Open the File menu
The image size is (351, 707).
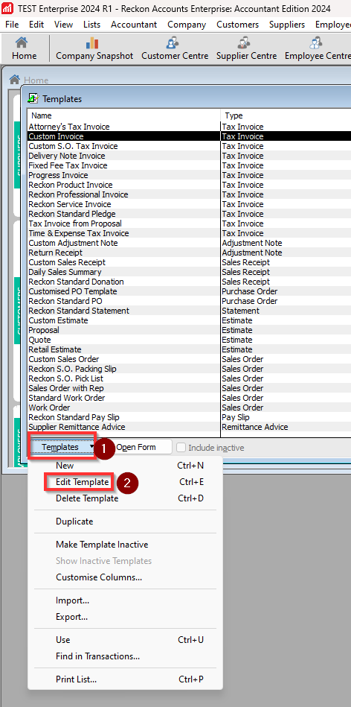(12, 25)
